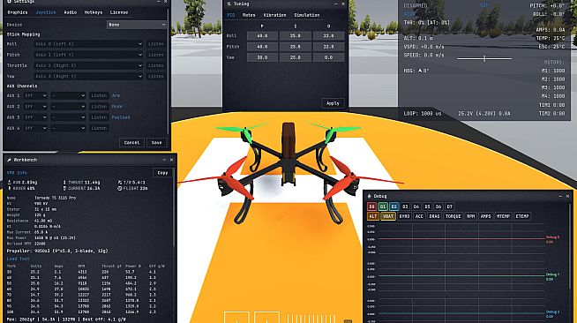Open the Roll axis mapping dropdown
This screenshot has height=323, width=577.
(x=88, y=44)
